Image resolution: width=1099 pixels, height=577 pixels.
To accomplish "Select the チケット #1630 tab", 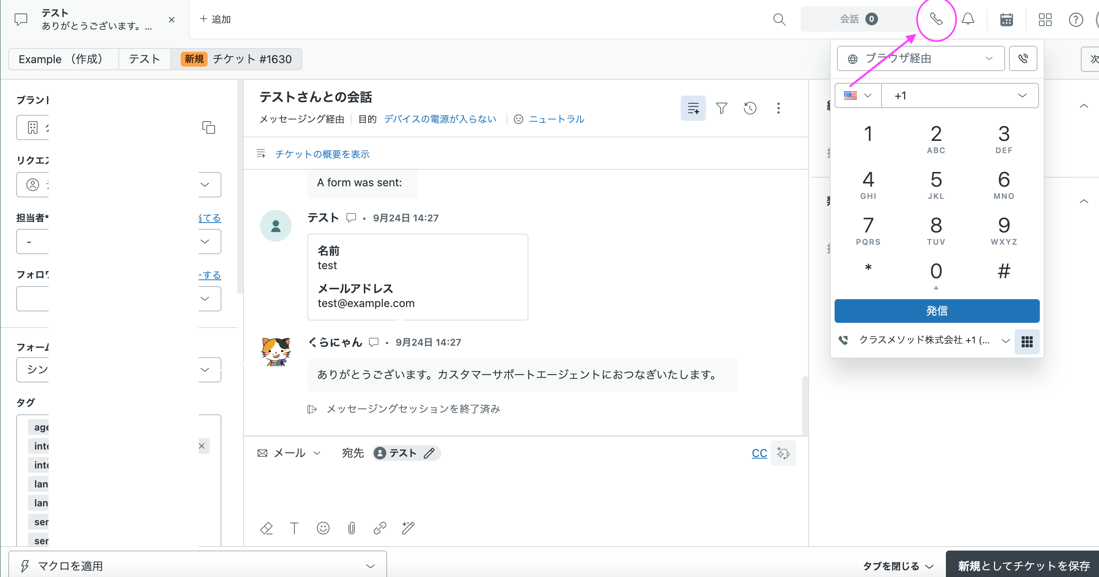I will click(x=237, y=59).
